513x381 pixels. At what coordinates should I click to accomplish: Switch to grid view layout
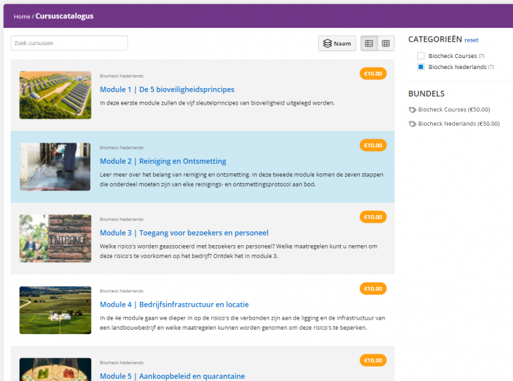[x=386, y=44]
